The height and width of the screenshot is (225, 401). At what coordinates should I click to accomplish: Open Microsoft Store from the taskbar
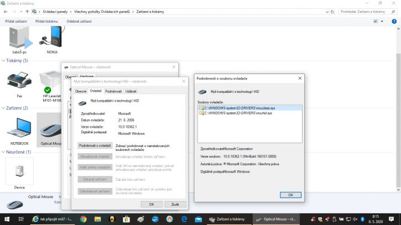click(126, 219)
